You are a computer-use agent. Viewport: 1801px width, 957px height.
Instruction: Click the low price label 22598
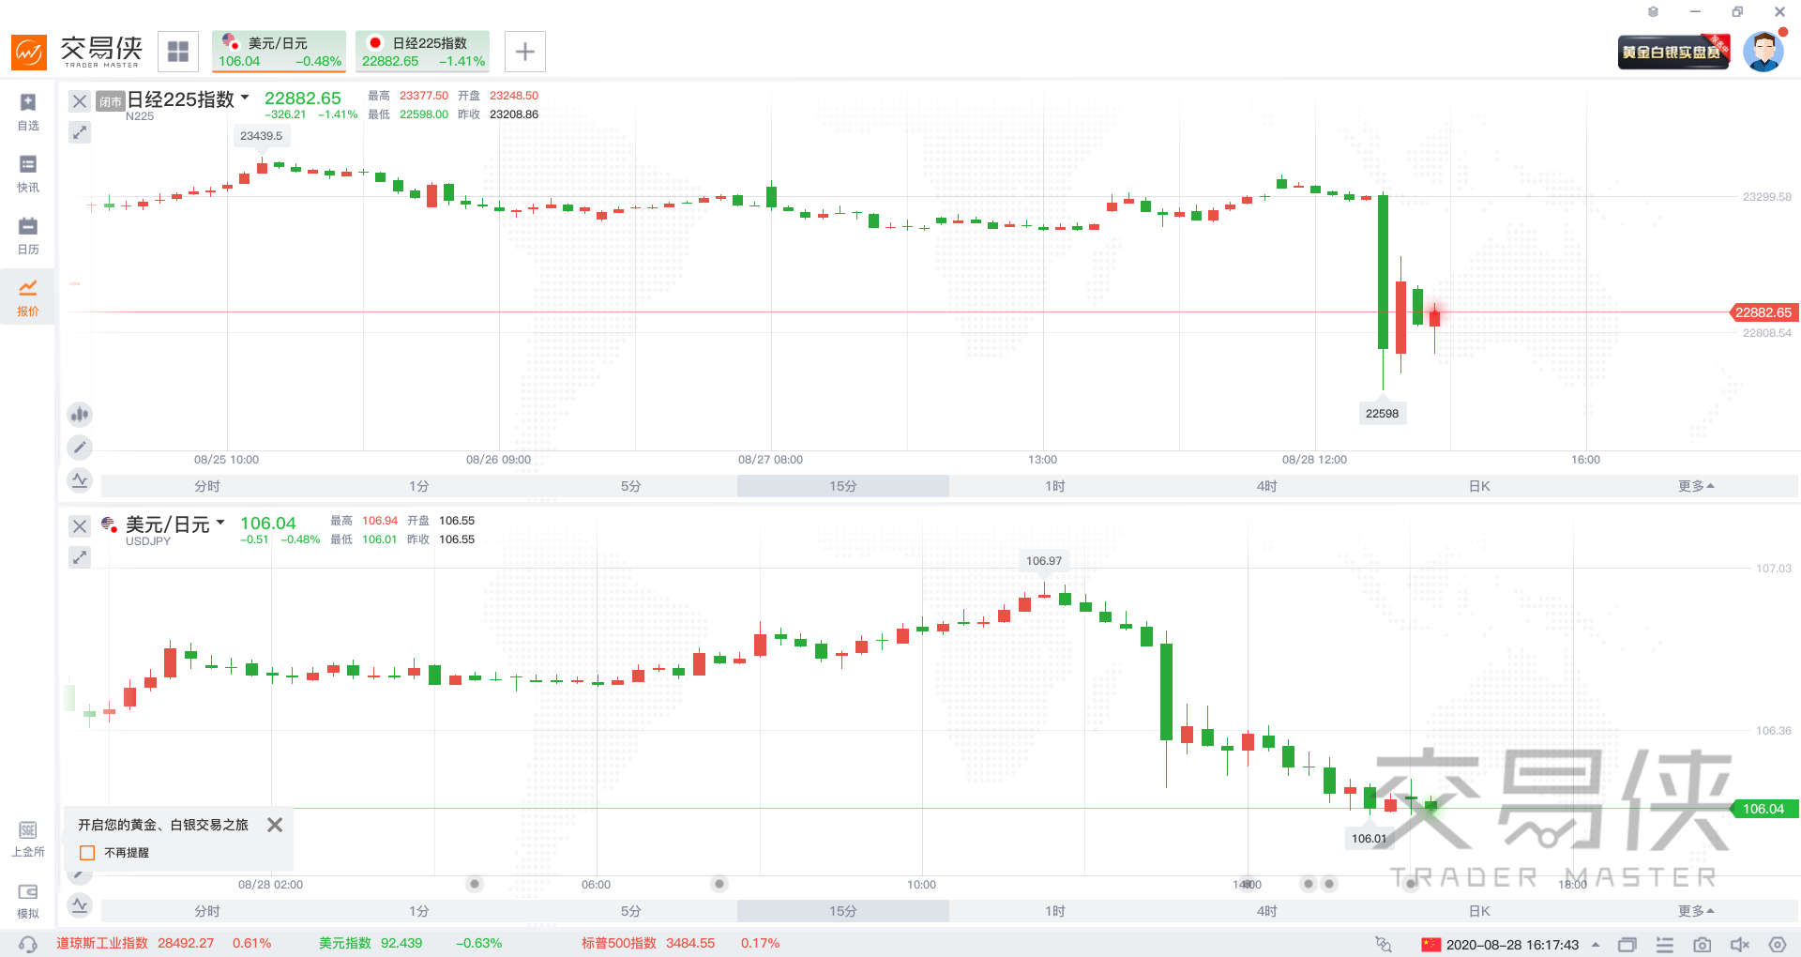1382,414
